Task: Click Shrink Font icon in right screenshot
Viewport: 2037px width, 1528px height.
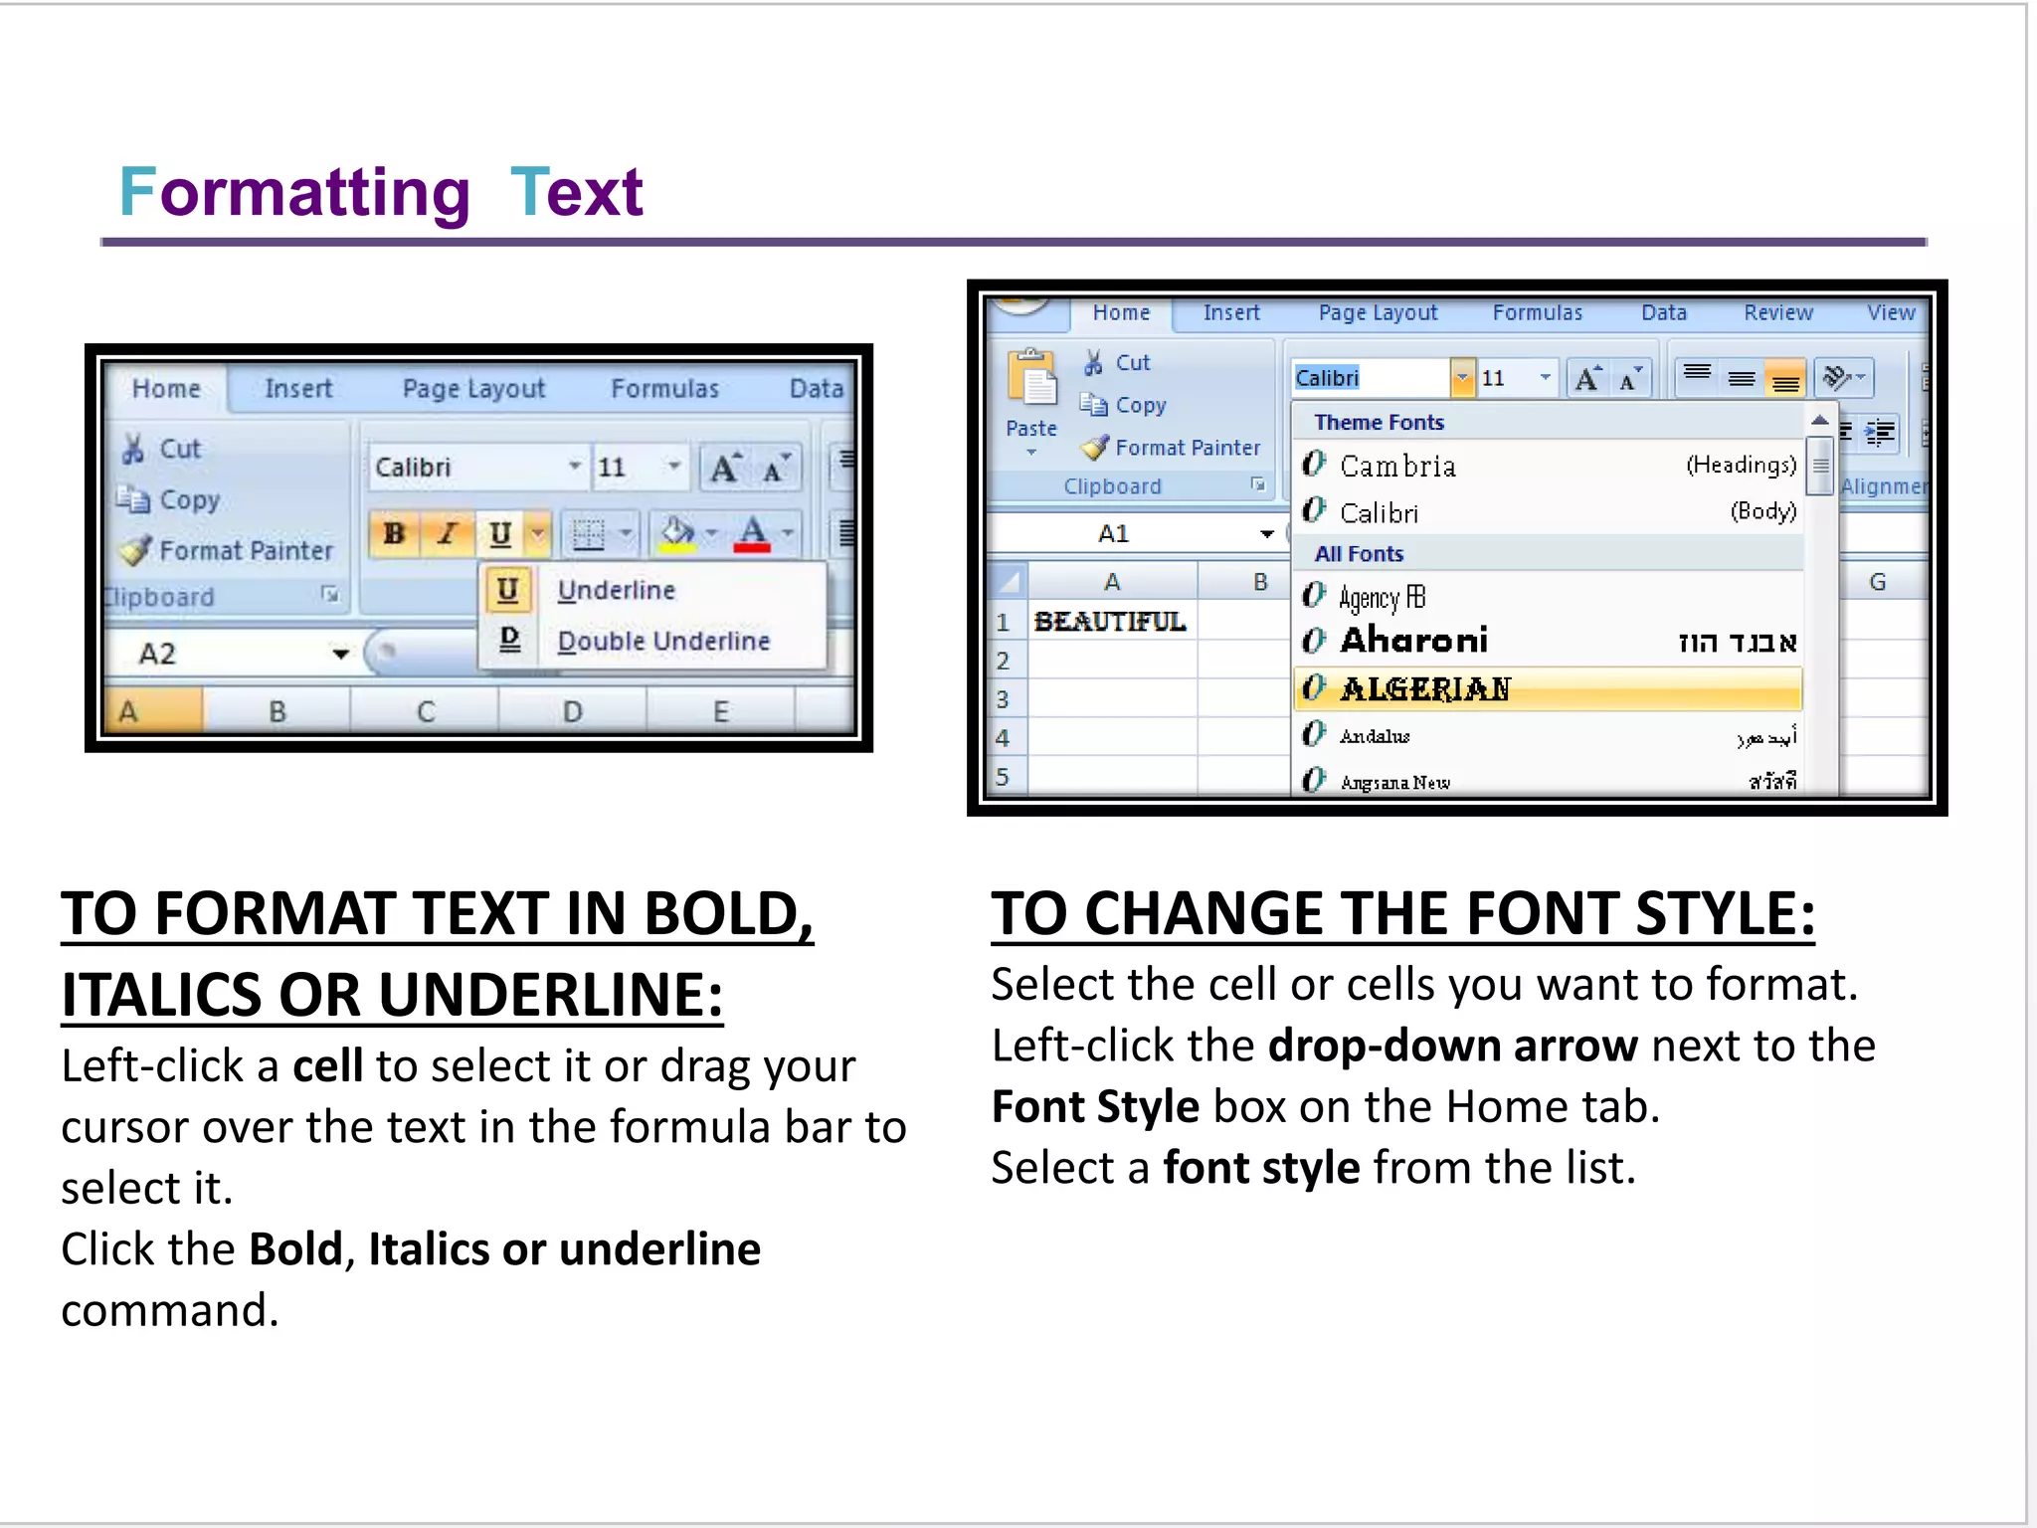Action: tap(1630, 378)
